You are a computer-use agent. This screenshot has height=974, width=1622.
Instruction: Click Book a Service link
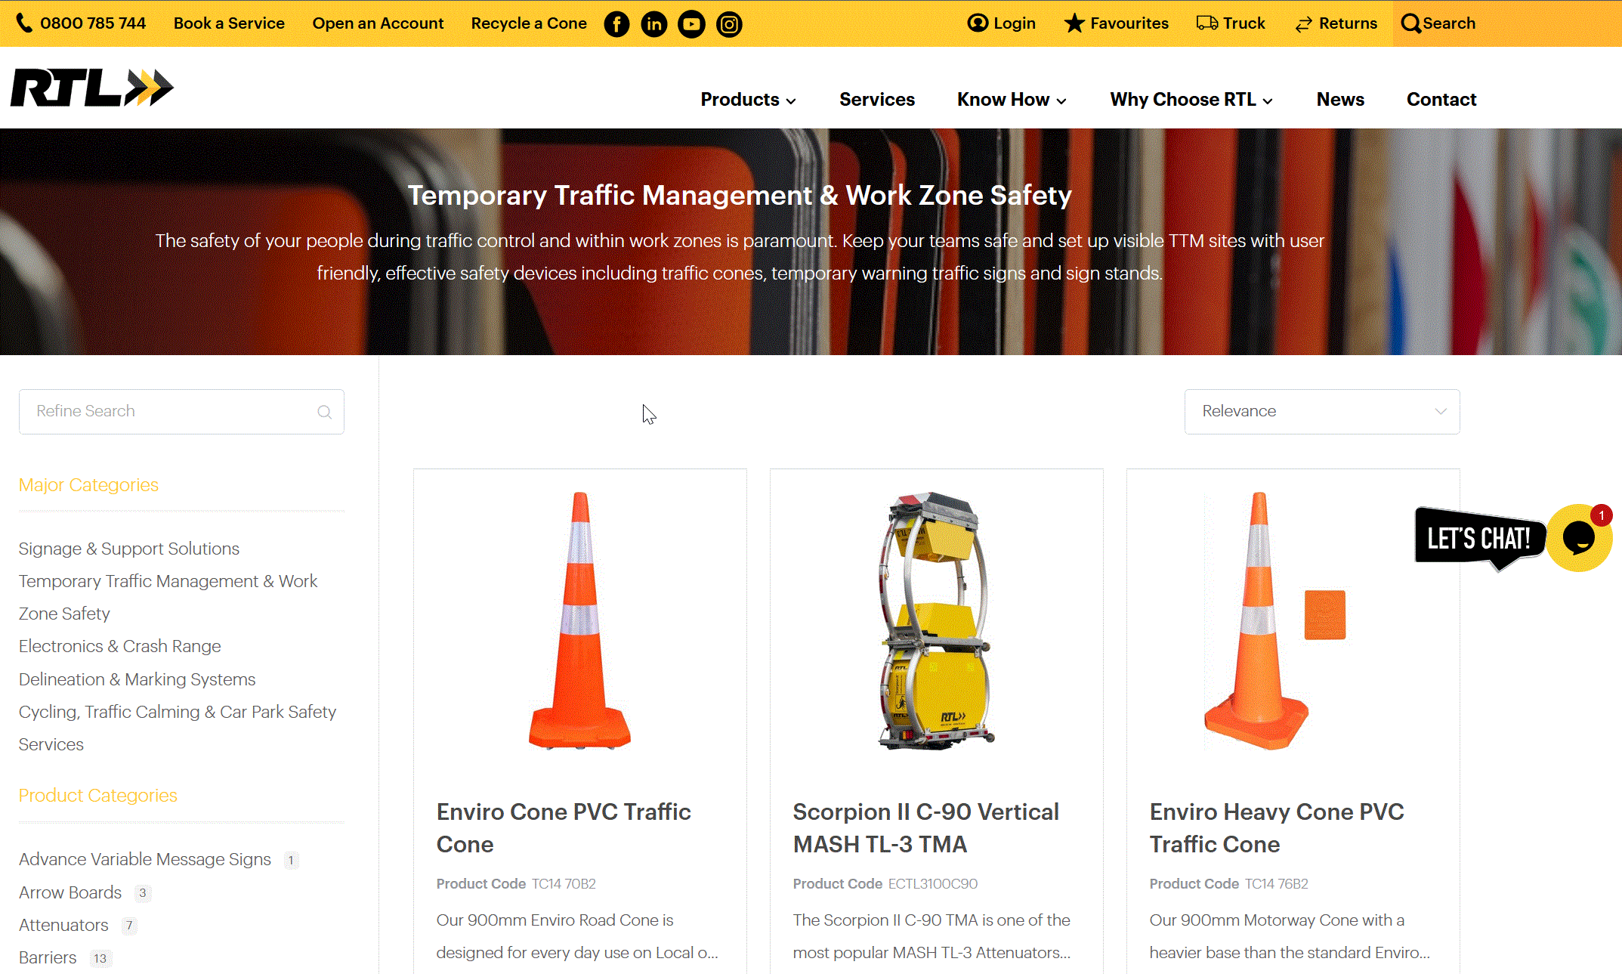tap(229, 23)
